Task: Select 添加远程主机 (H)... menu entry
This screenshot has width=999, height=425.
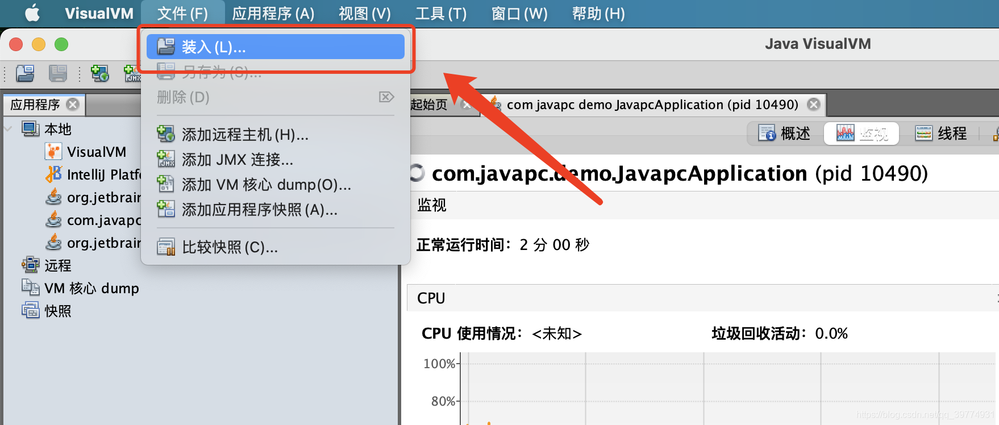Action: (x=276, y=135)
